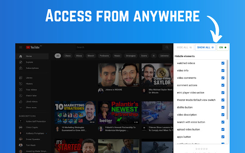This screenshot has height=153, width=245.
Task: Select the Mixes filter chip
Action: coord(79,56)
